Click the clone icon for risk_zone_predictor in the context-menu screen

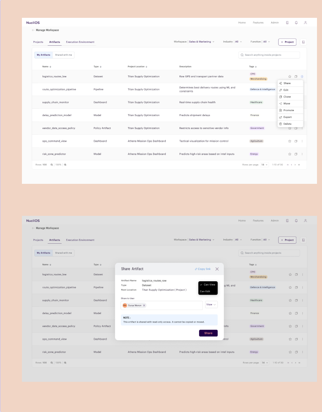pos(296,154)
